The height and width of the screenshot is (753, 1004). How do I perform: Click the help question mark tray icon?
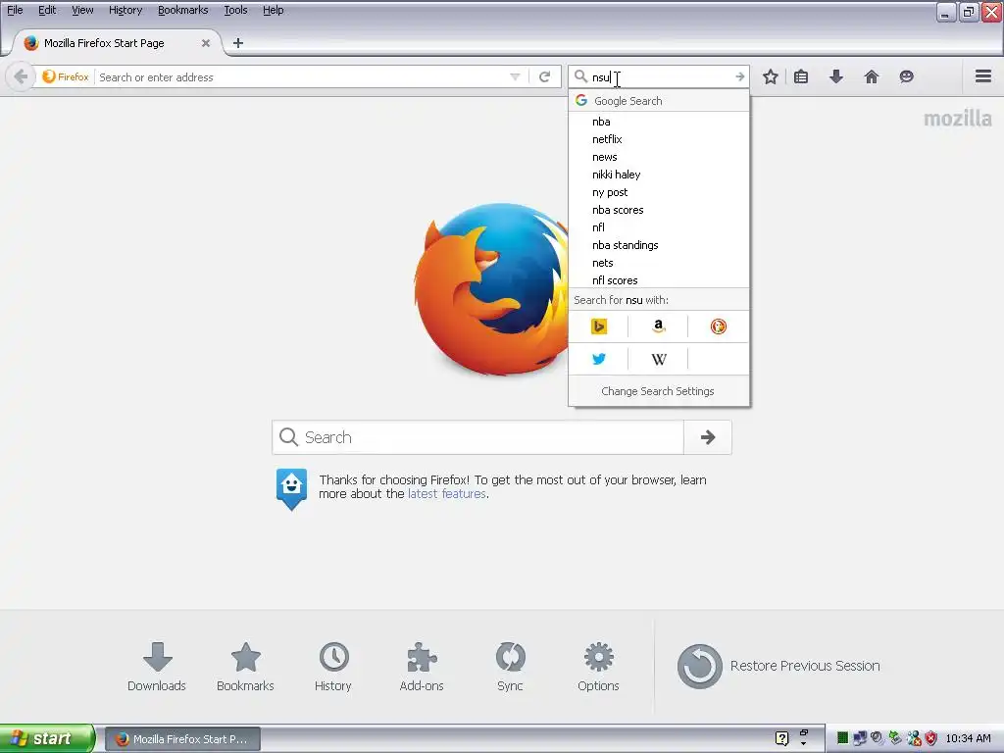pyautogui.click(x=781, y=738)
